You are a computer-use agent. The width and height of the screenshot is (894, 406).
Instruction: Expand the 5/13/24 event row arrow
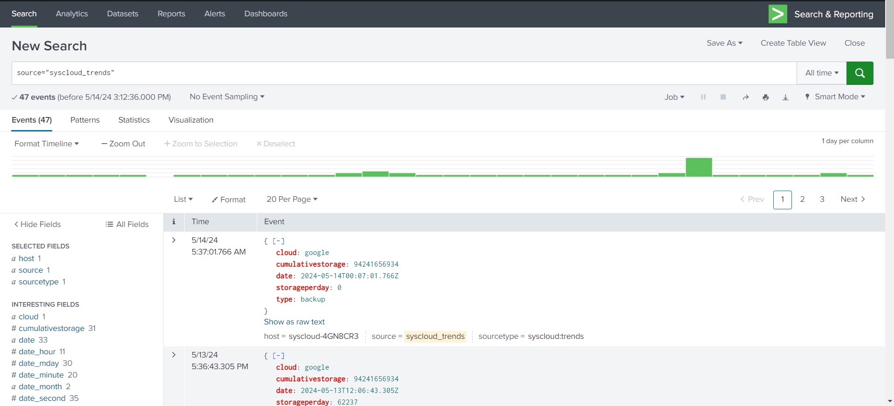click(x=174, y=355)
